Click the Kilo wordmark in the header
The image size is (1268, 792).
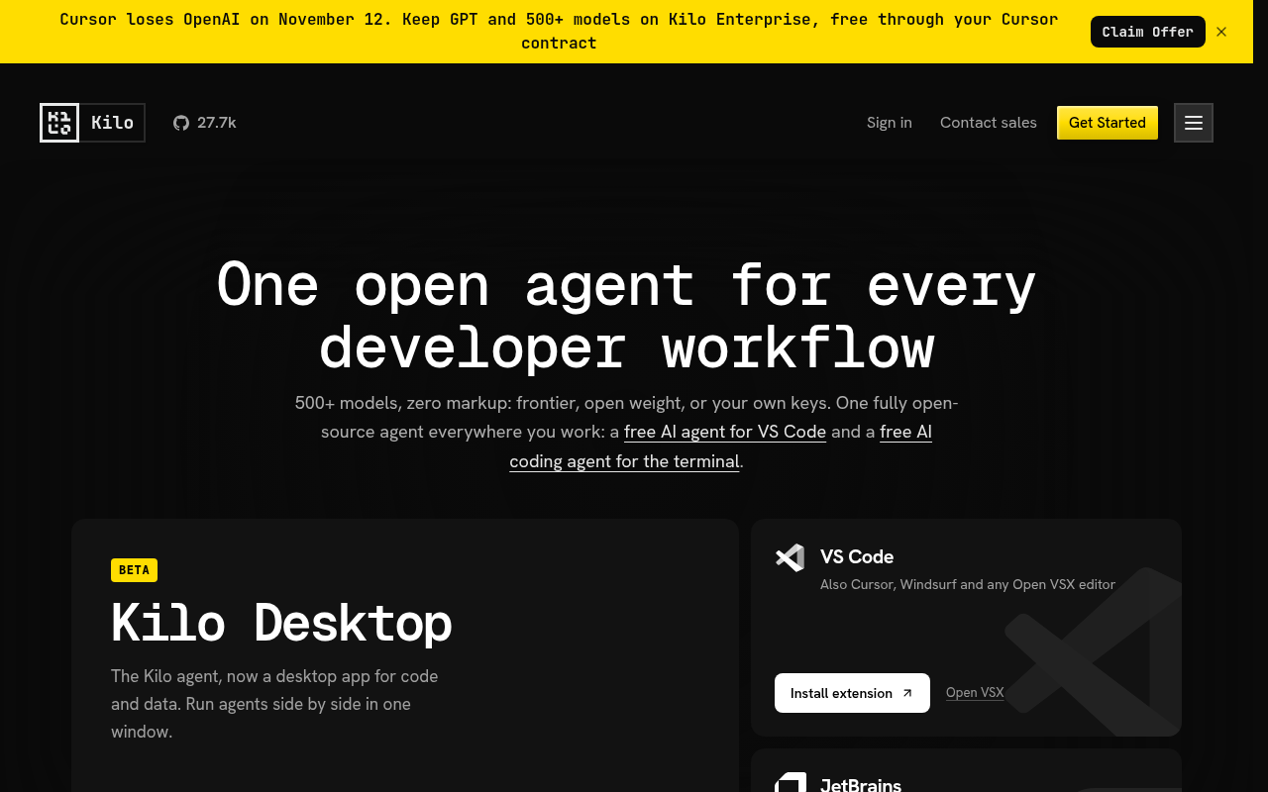click(x=112, y=123)
